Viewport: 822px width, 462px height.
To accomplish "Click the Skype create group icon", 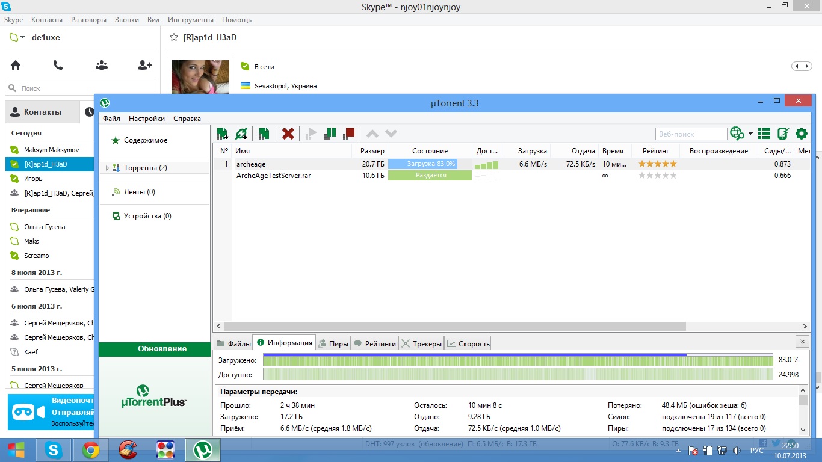I will pyautogui.click(x=102, y=65).
